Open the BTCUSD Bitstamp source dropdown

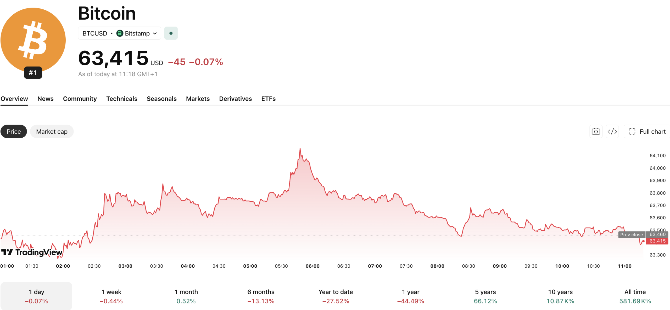pyautogui.click(x=120, y=33)
